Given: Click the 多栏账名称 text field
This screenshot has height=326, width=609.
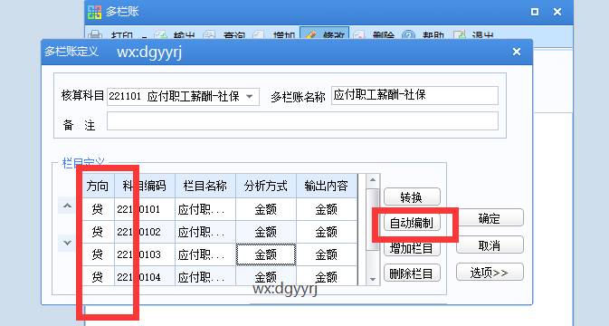Looking at the screenshot, I should [x=414, y=96].
